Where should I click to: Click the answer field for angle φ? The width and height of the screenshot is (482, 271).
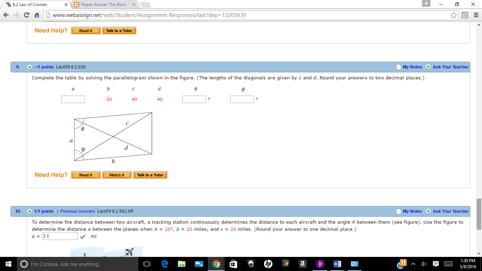[x=242, y=100]
